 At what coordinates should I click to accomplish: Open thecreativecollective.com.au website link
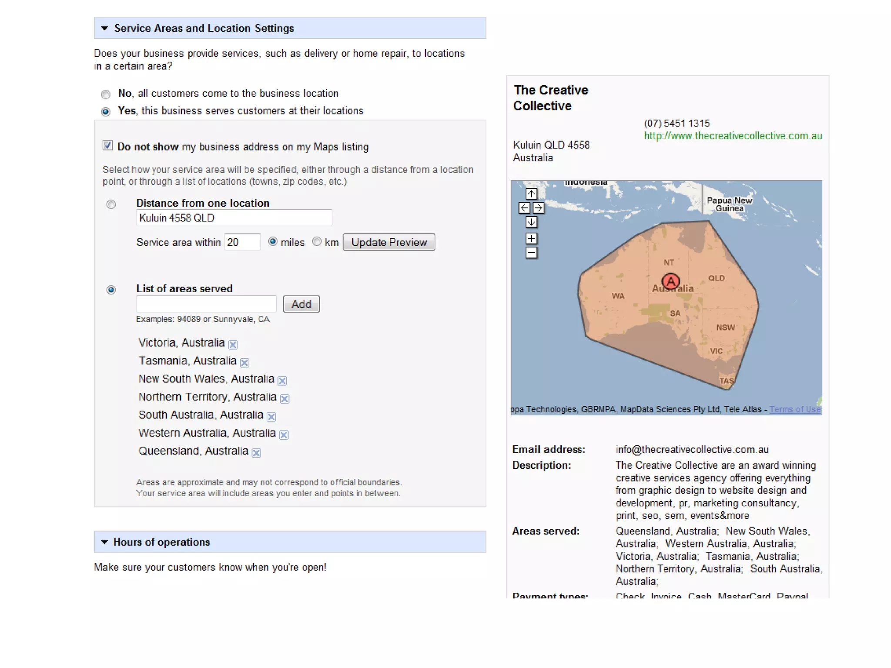[733, 136]
